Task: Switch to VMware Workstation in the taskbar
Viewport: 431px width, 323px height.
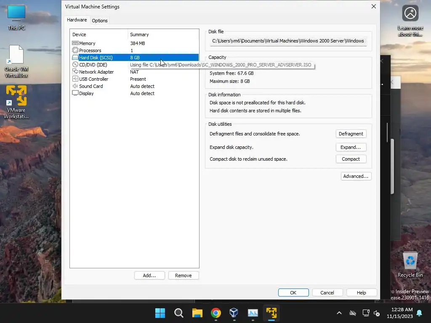Action: pyautogui.click(x=271, y=313)
